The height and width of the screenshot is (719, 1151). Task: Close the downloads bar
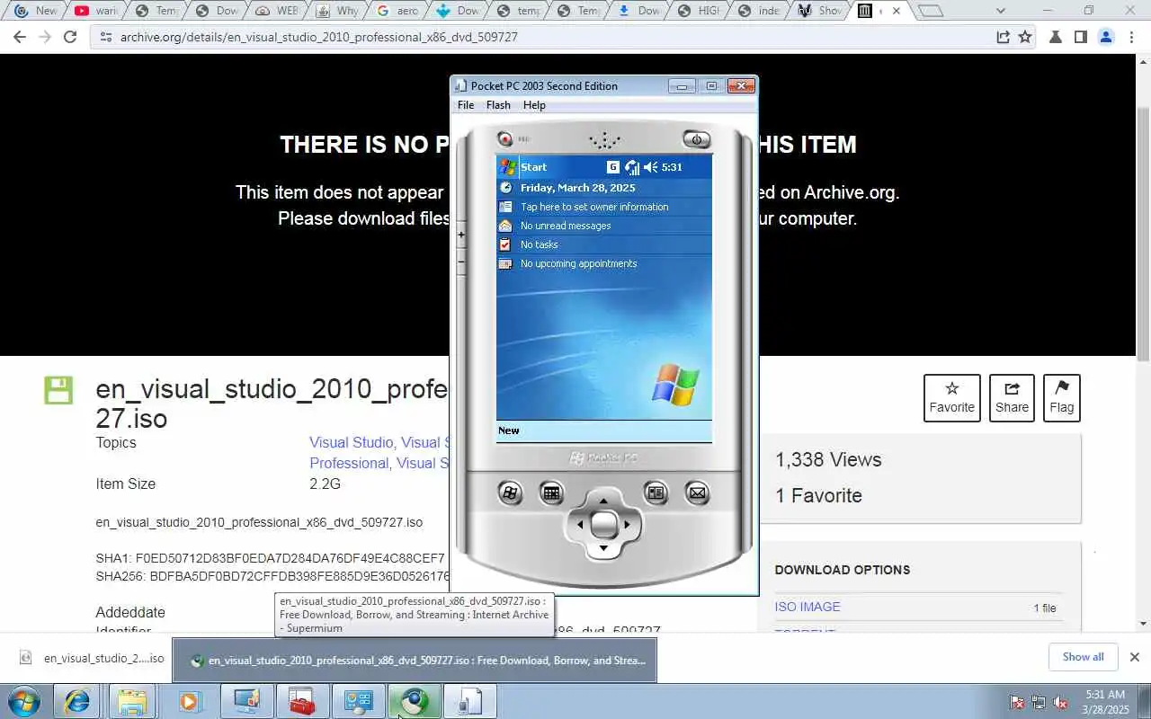(x=1135, y=657)
